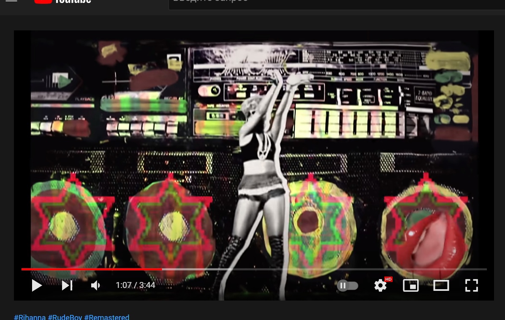Play the paused video
The height and width of the screenshot is (320, 505).
[37, 285]
